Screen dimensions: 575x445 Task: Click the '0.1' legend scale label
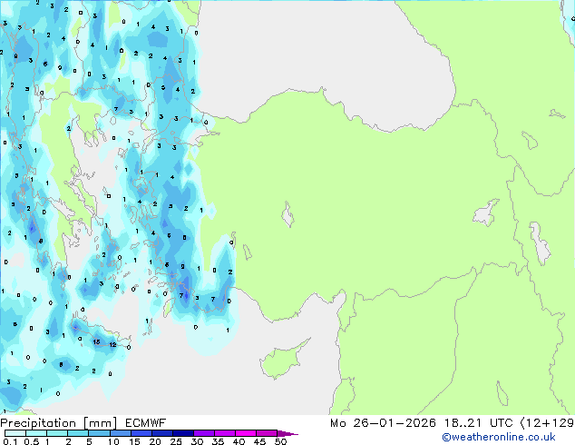coord(10,441)
